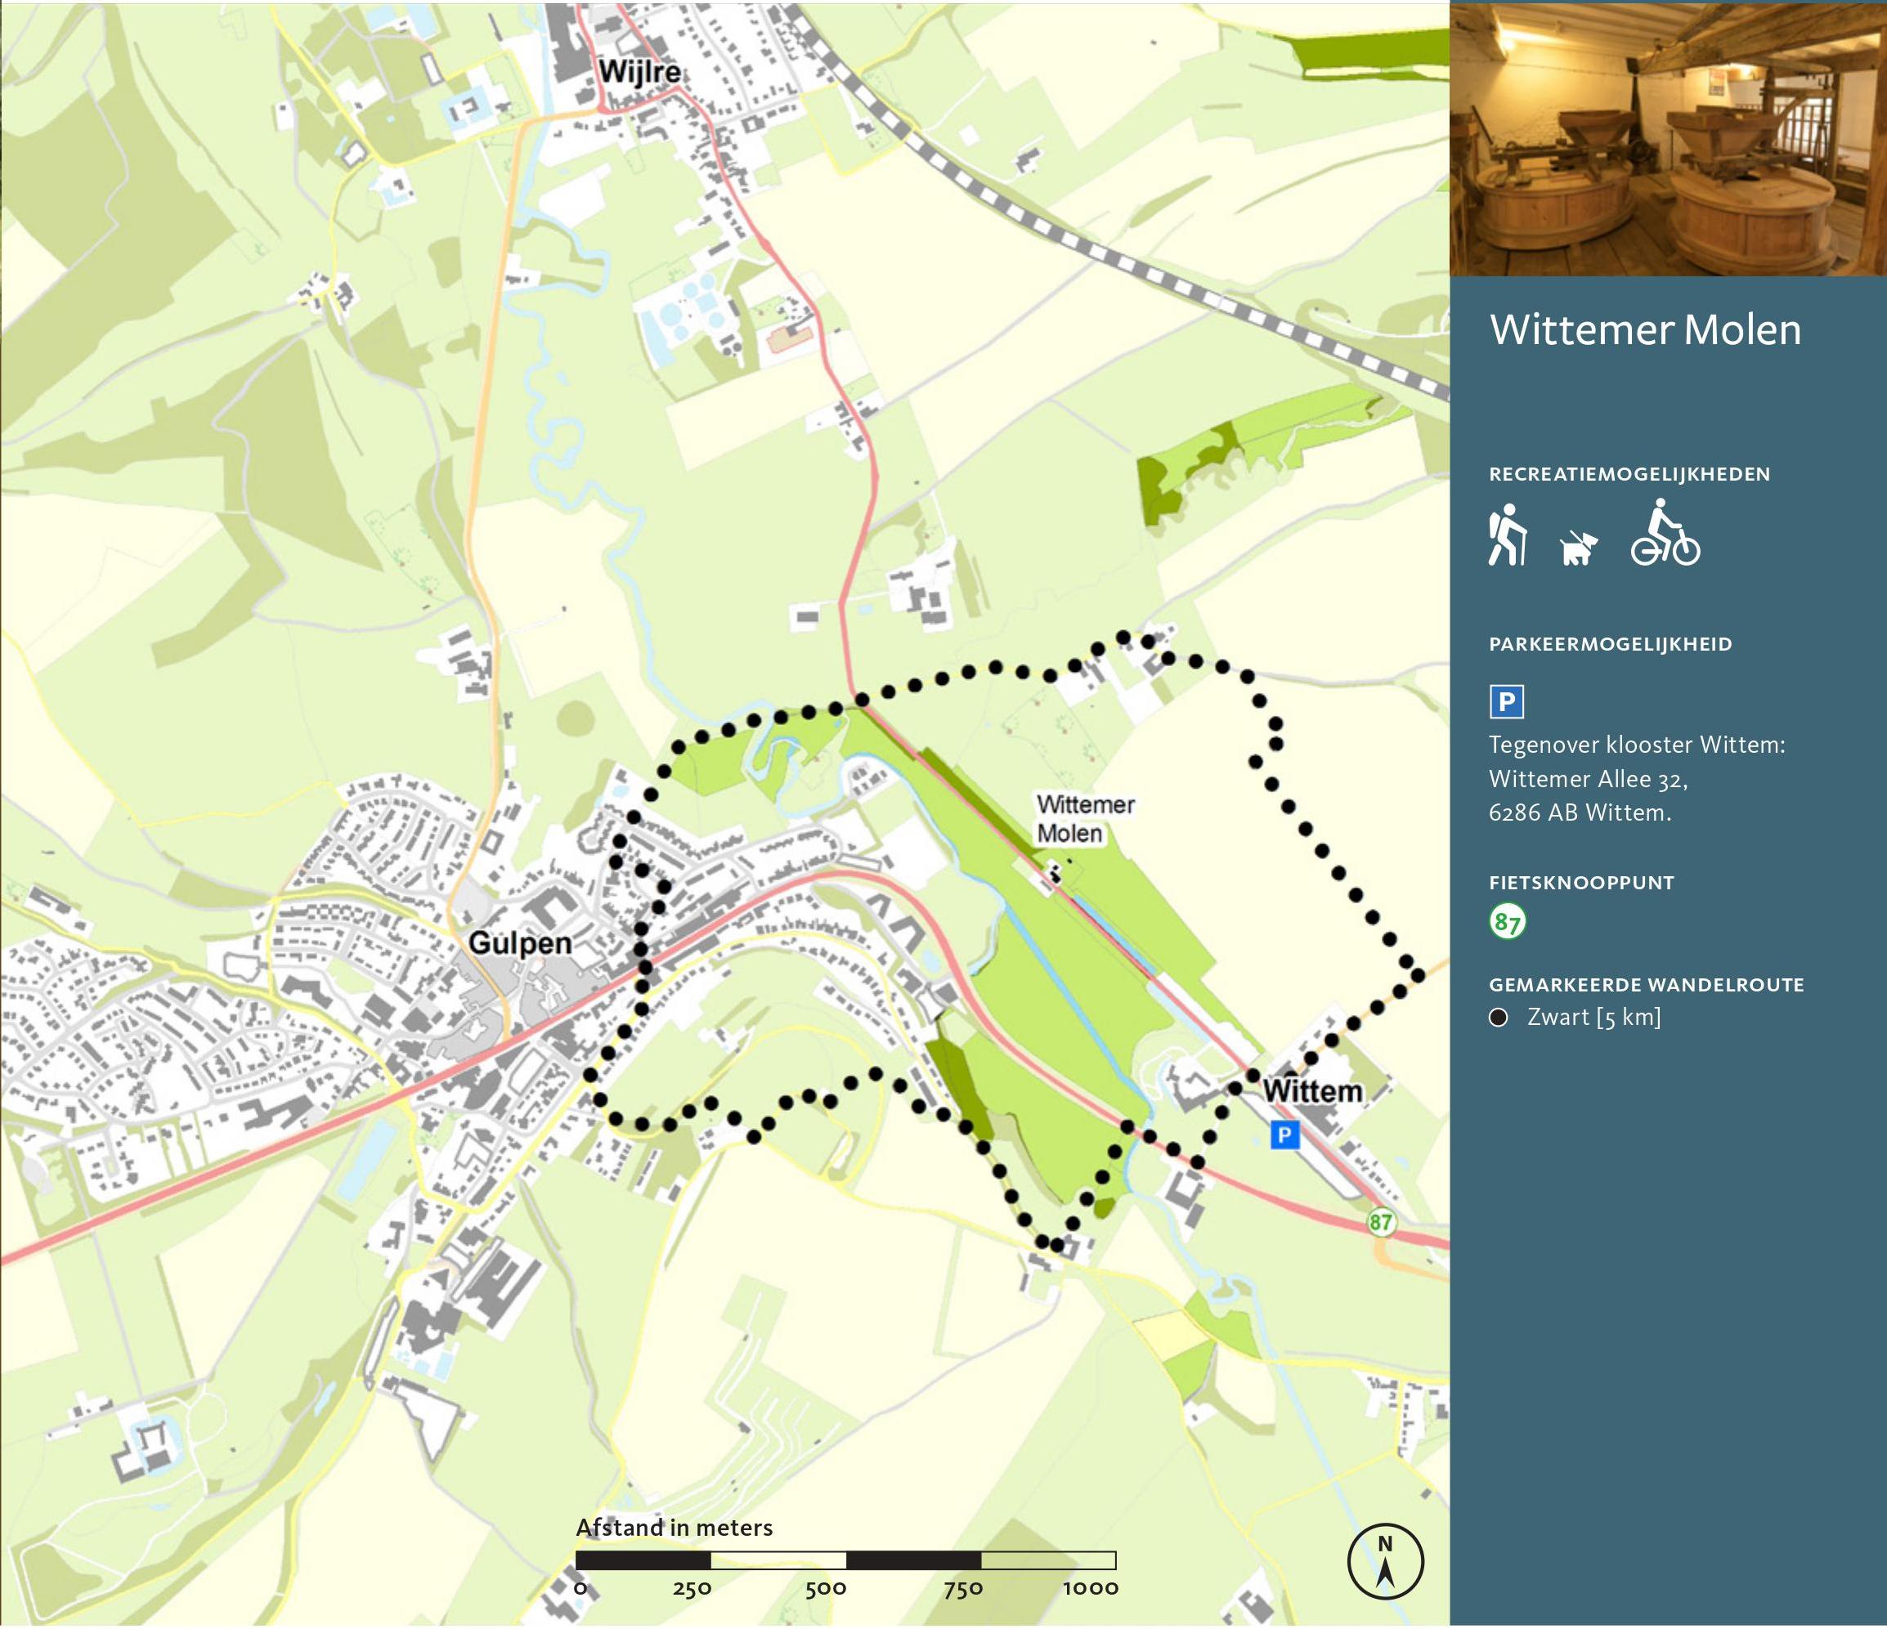Click the Wittemer Molen mill marker on map

click(1055, 875)
